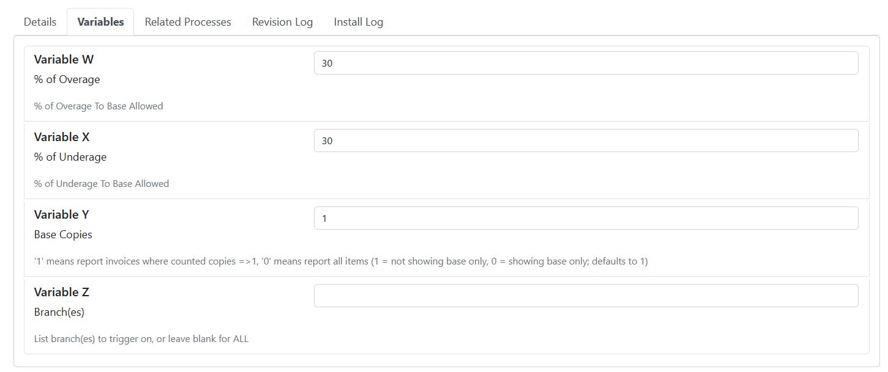Screen dimensions: 888x372
Task: Click the empty Branch(es) input field
Action: click(x=586, y=296)
